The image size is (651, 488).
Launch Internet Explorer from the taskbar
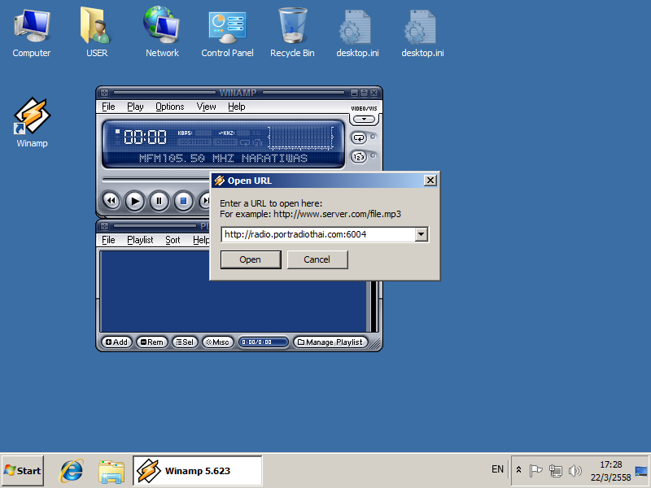coord(72,471)
